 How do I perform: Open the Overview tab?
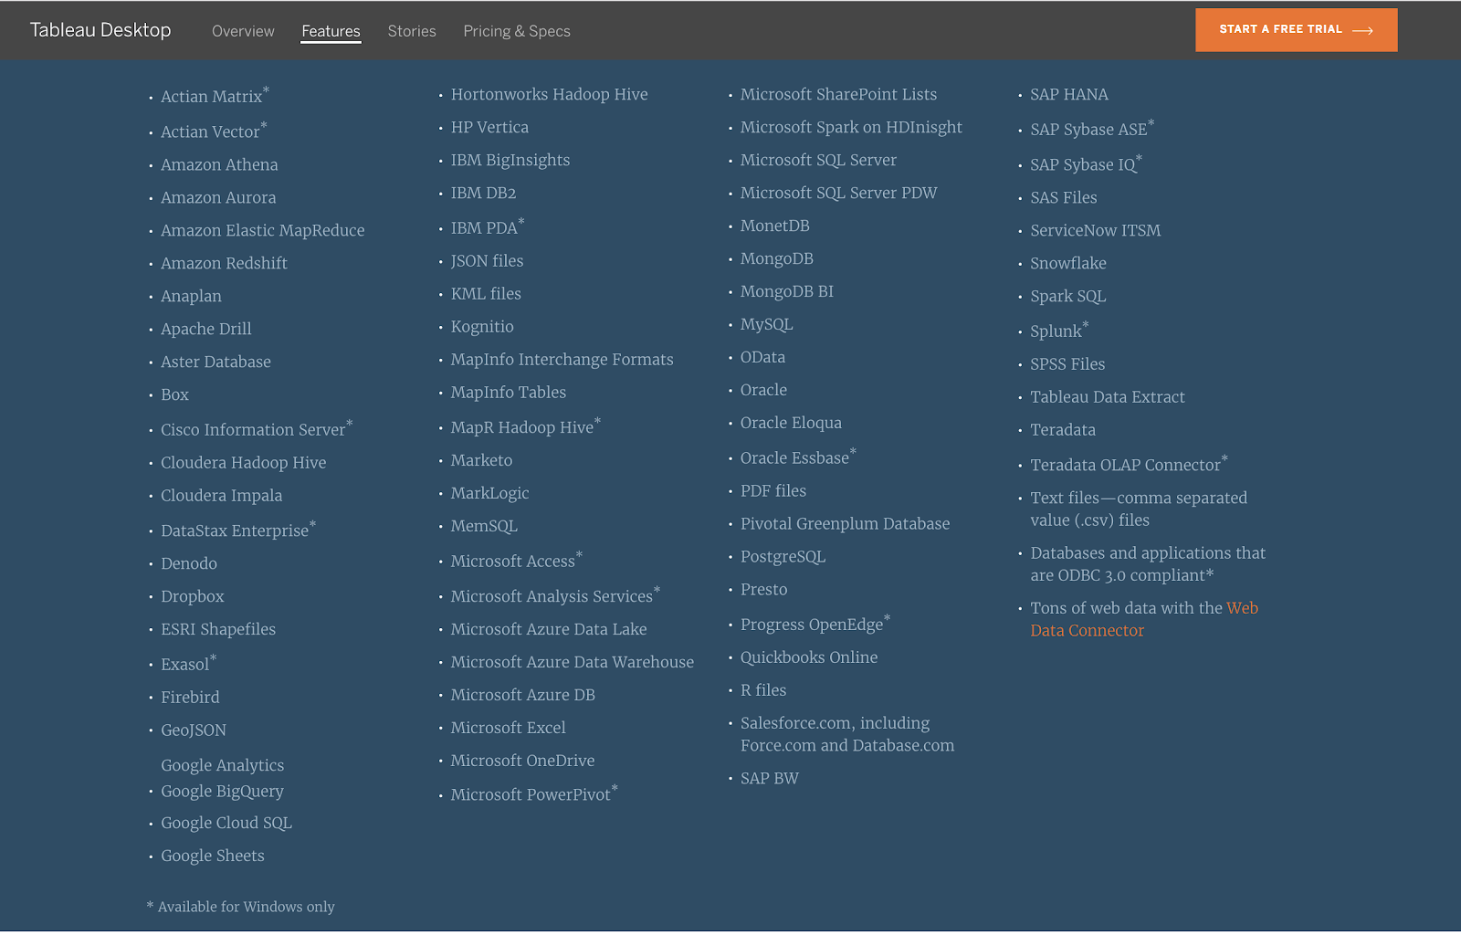[x=243, y=31]
